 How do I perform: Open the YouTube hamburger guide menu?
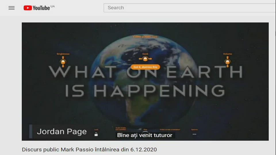pyautogui.click(x=11, y=8)
